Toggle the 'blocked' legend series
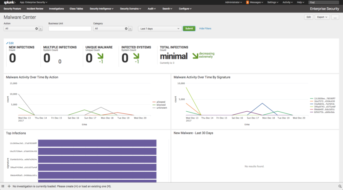 (x=161, y=105)
